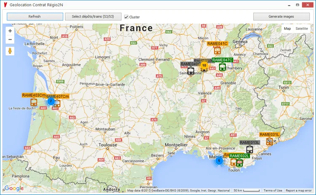Select the RAME031L train marker at Nice

[x=270, y=142]
